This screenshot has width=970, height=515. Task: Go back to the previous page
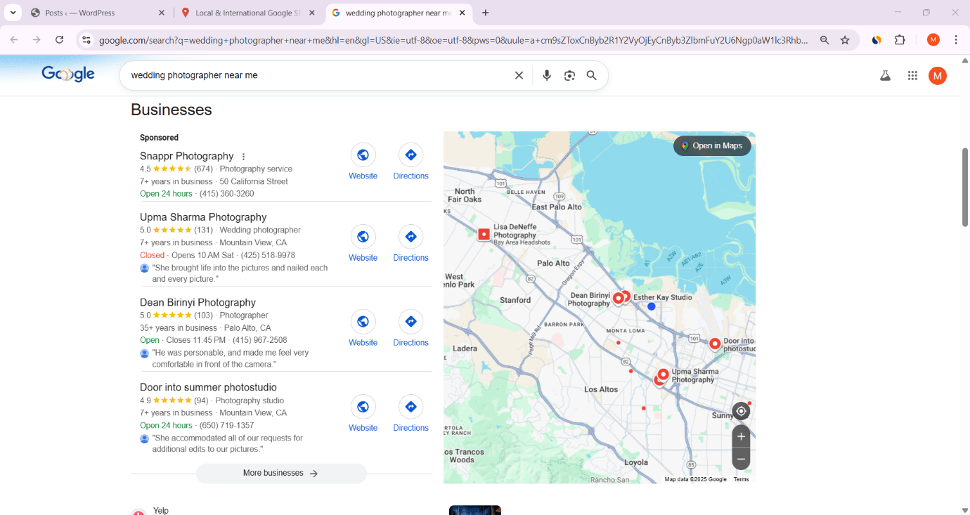pyautogui.click(x=14, y=40)
